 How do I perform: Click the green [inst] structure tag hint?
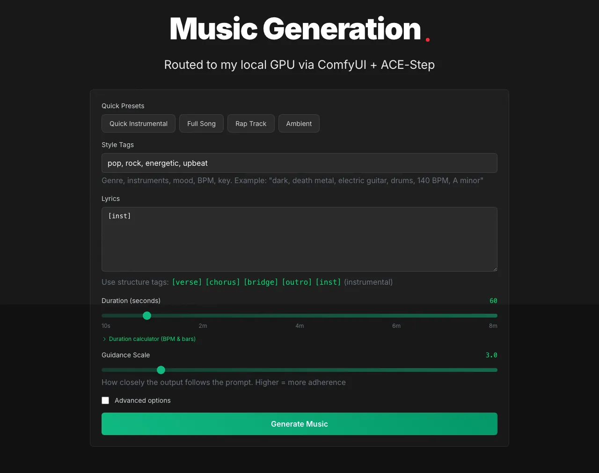click(328, 282)
